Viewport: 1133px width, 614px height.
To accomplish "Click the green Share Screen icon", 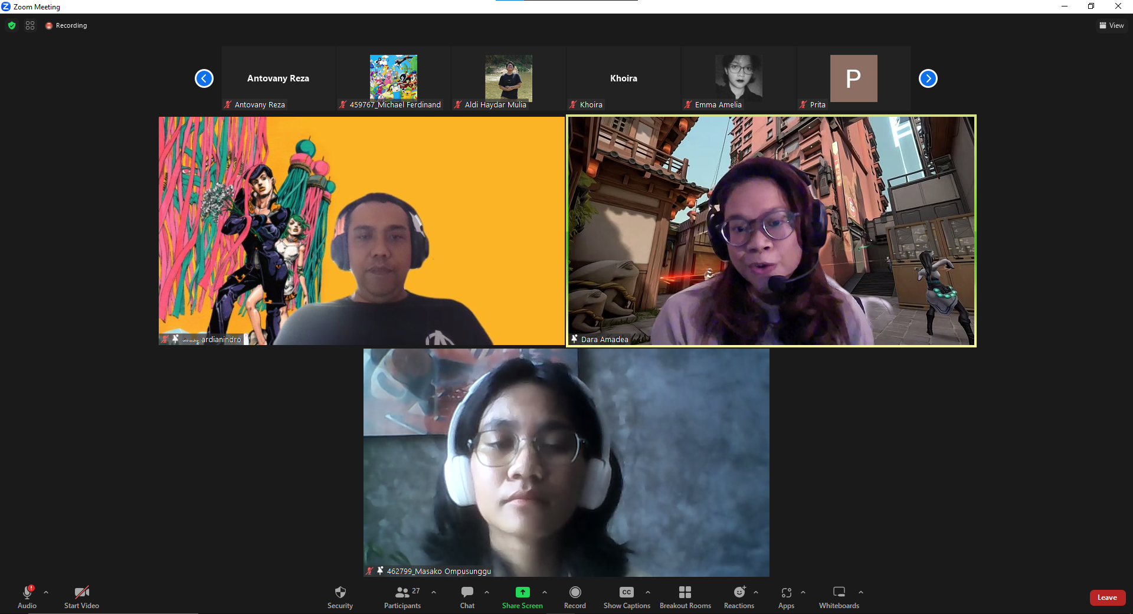I will pyautogui.click(x=522, y=592).
